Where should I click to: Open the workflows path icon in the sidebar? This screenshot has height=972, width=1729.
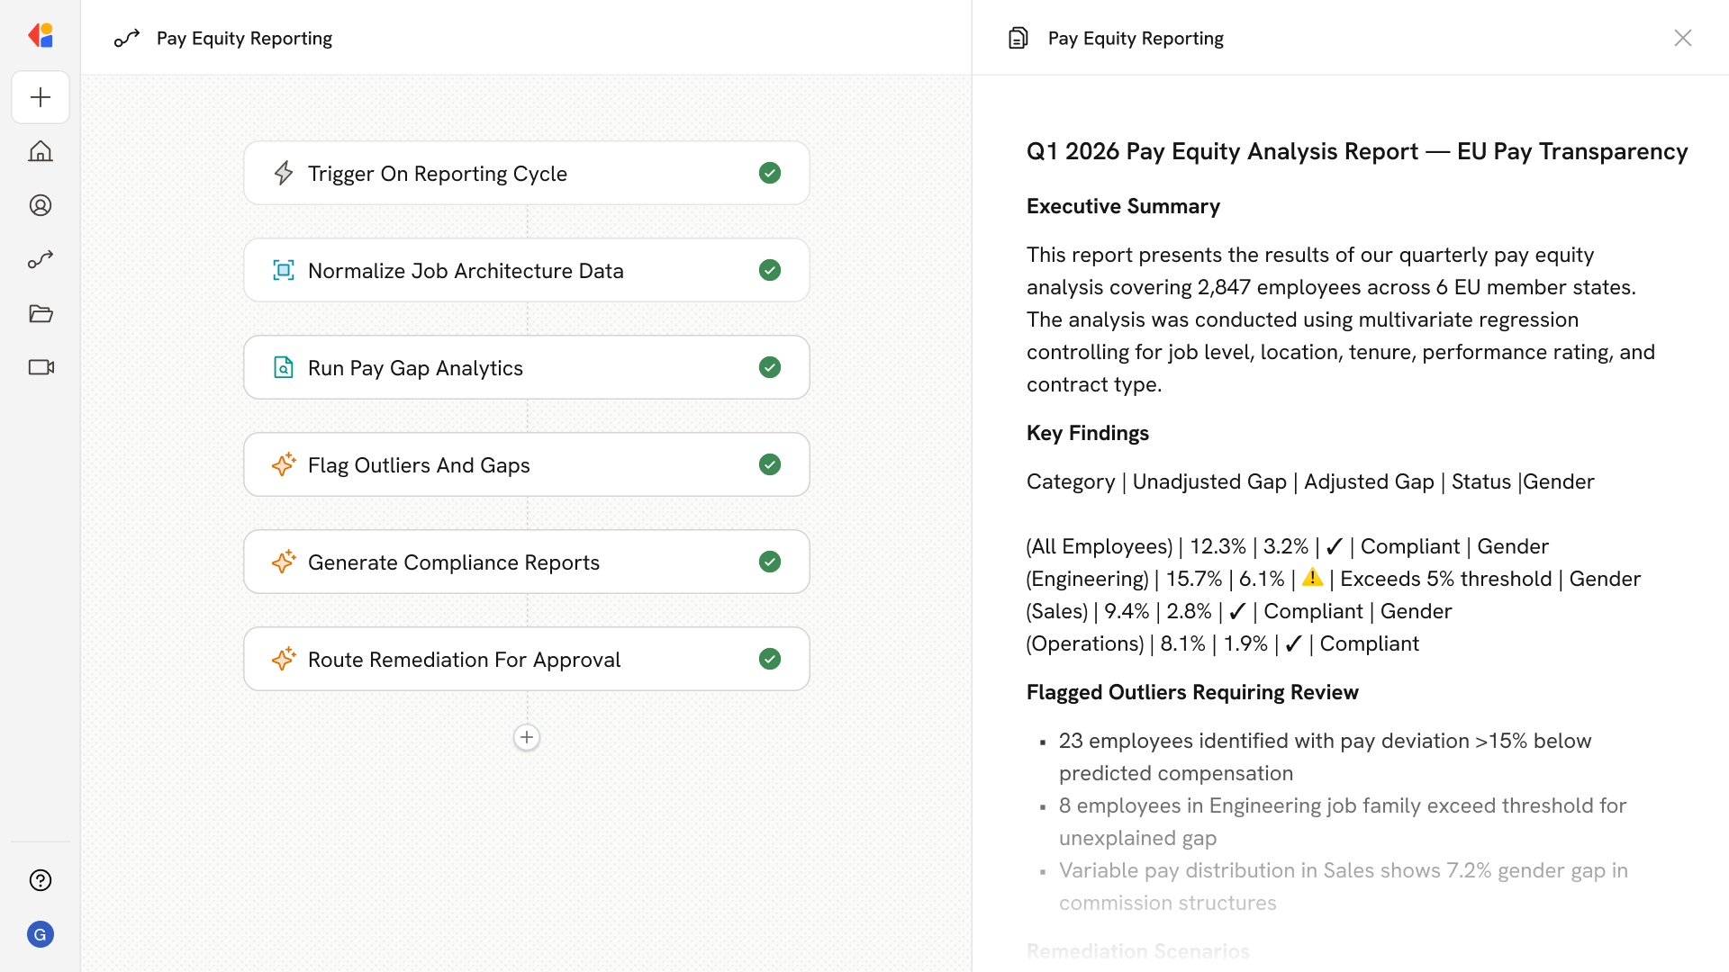tap(41, 259)
